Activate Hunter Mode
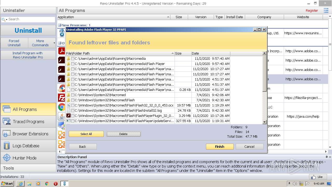 point(28,158)
